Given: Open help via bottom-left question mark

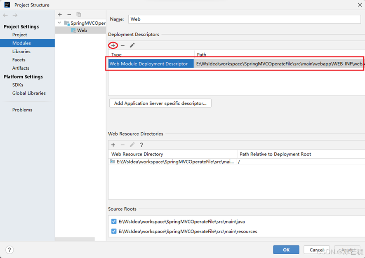Looking at the screenshot, I should (9, 250).
